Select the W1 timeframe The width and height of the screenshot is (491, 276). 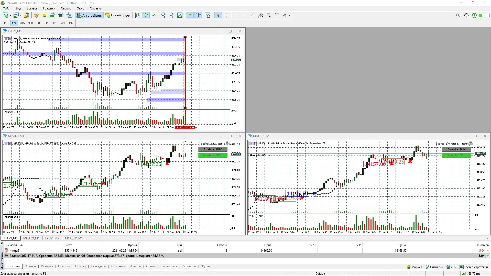coord(63,23)
